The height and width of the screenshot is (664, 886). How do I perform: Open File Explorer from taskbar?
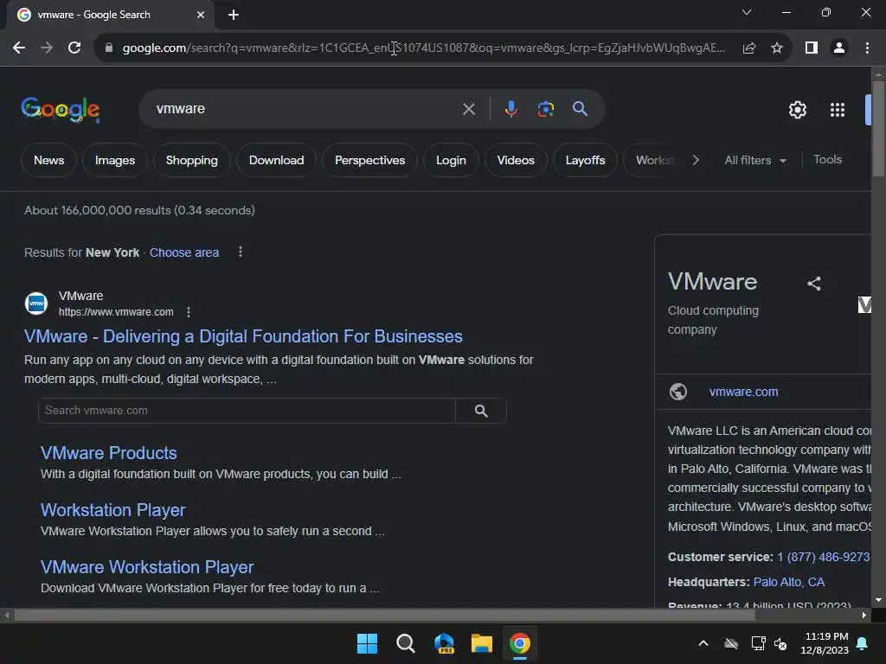coord(482,643)
